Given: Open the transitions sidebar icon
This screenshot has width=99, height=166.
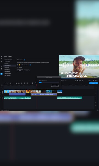Looking at the screenshot, I should [x=1, y=64].
